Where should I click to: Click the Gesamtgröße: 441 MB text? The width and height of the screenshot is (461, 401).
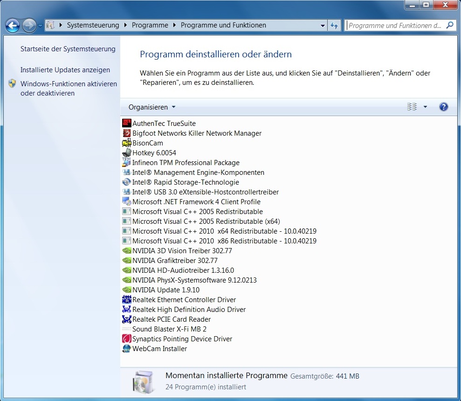(324, 376)
